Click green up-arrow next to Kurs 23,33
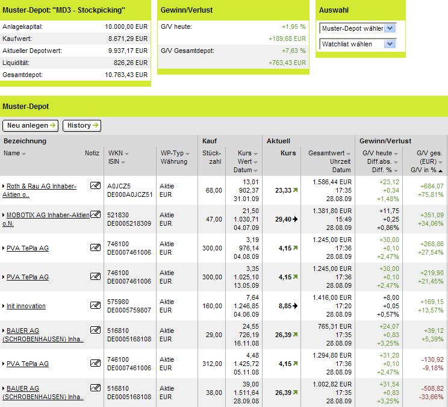Viewport: 448px width, 407px height. pyautogui.click(x=296, y=190)
